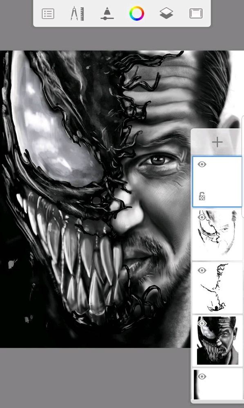Toggle transparency lock on top layer
The width and height of the screenshot is (244, 408).
[202, 196]
